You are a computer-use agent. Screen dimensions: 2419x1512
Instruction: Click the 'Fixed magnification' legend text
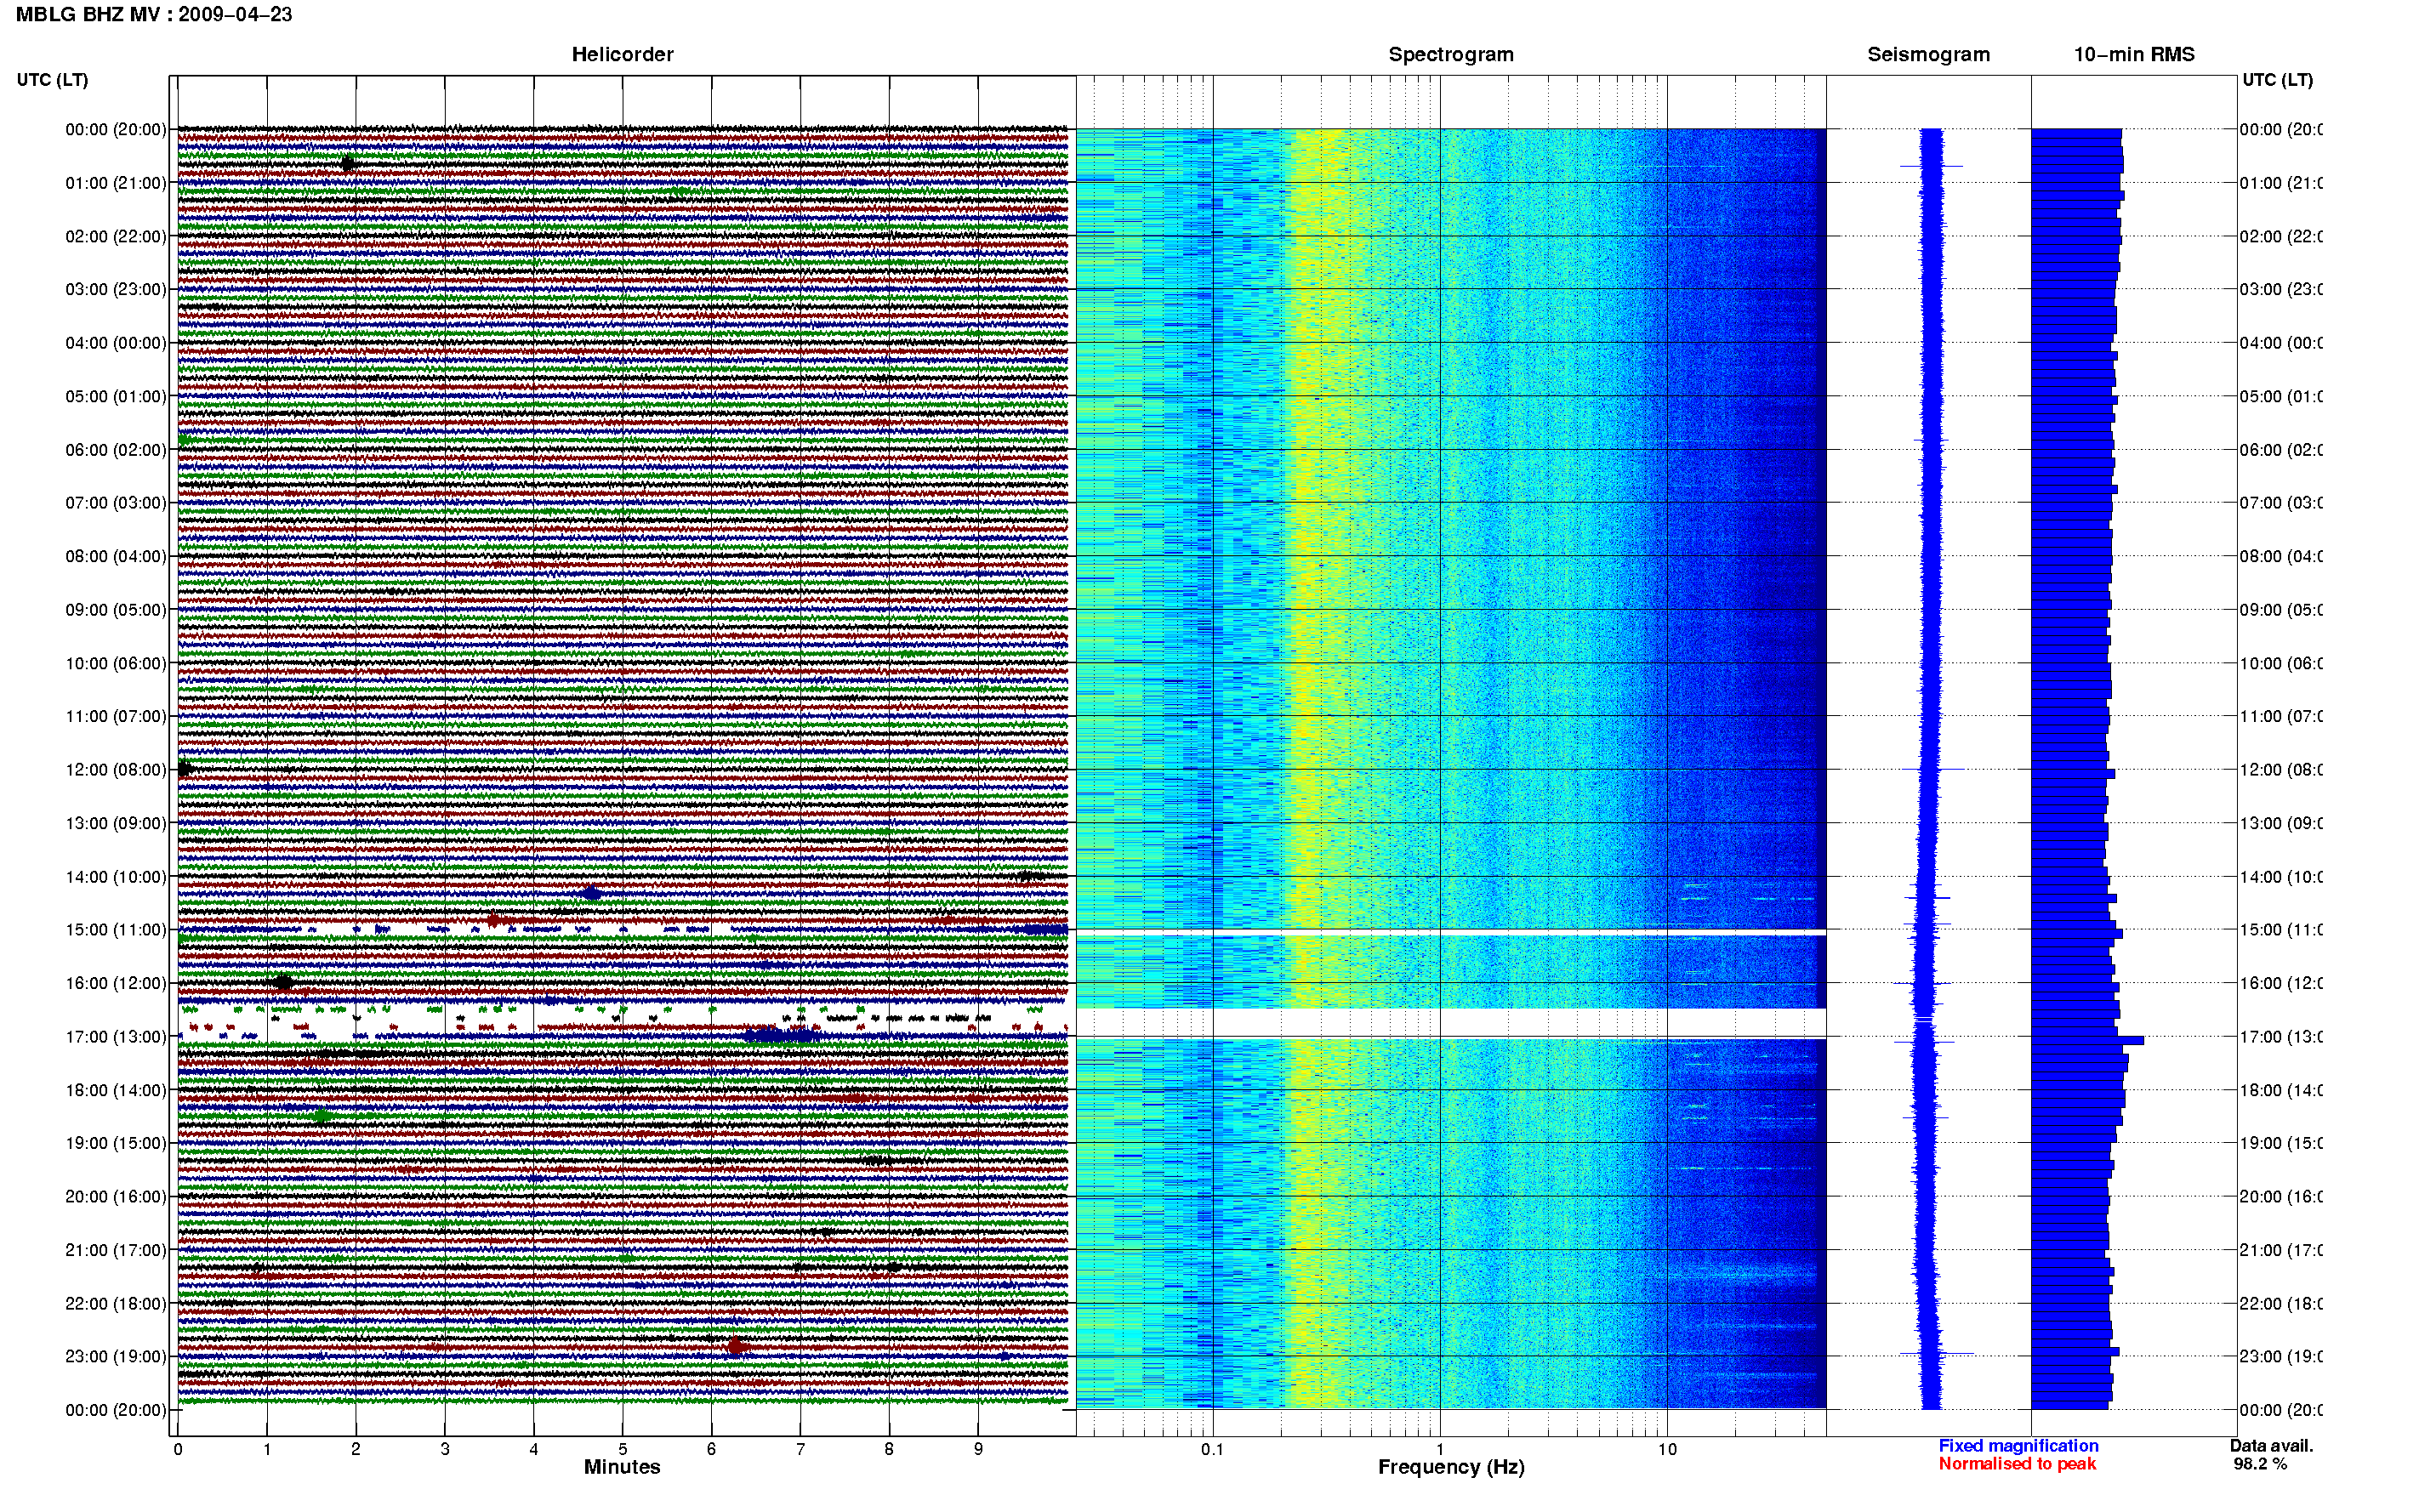click(x=2018, y=1446)
